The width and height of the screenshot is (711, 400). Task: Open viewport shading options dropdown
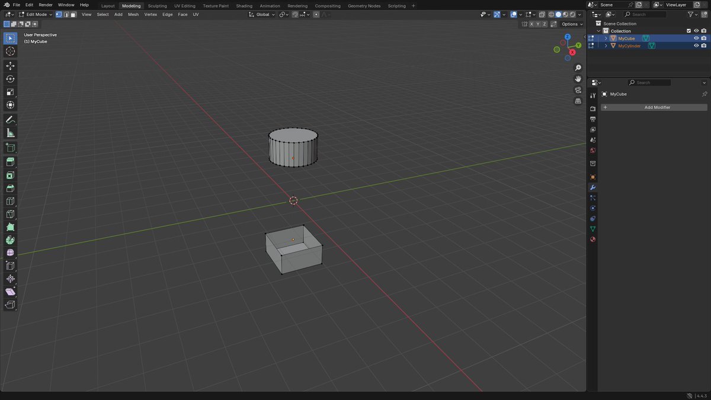tap(581, 14)
